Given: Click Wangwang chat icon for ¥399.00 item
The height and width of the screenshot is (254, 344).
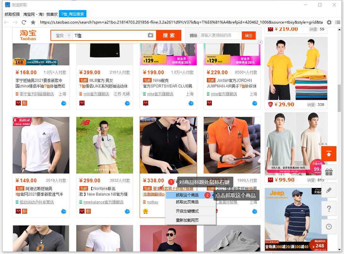Looking at the screenshot, I should pyautogui.click(x=127, y=103).
